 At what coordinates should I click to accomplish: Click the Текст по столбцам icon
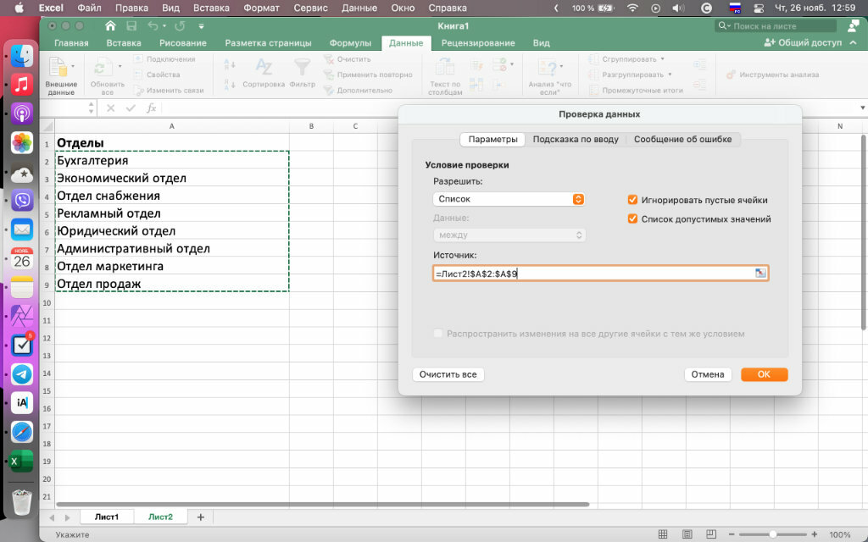pos(444,68)
